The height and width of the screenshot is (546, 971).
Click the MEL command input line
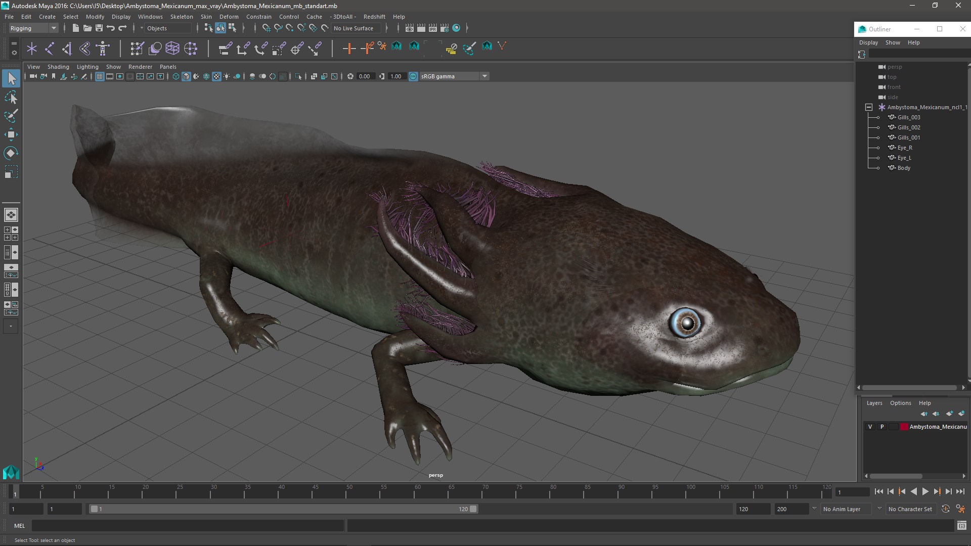188,526
